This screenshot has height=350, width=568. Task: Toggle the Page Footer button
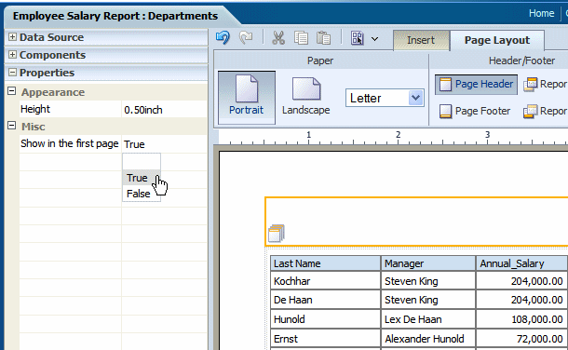(x=475, y=111)
